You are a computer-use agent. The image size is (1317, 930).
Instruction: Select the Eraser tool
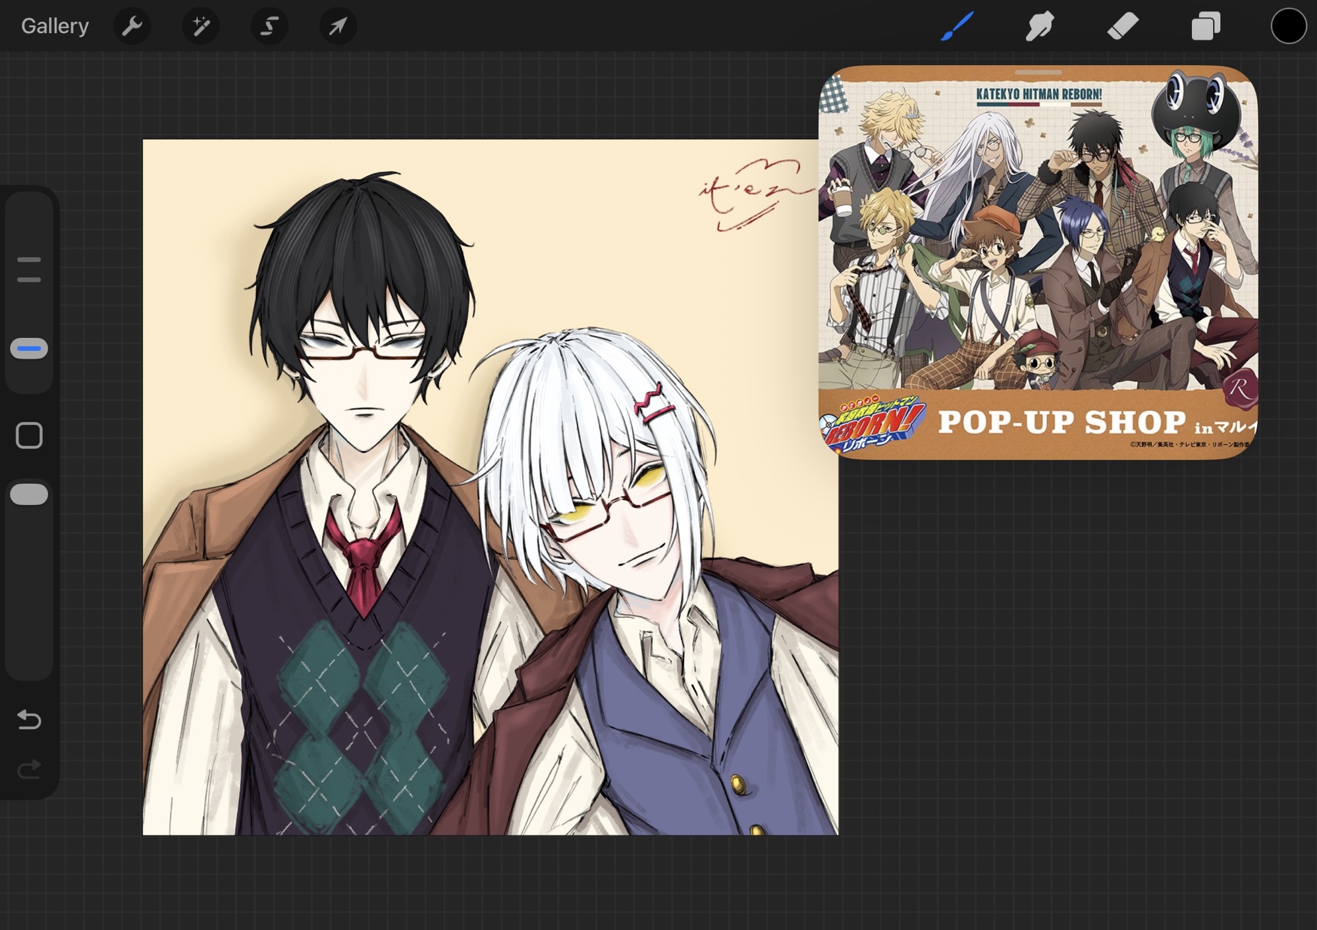(1123, 26)
